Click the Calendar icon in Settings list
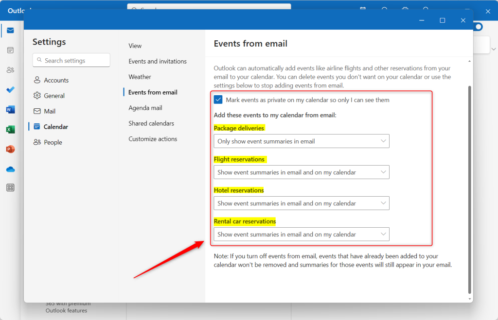 [x=37, y=127]
